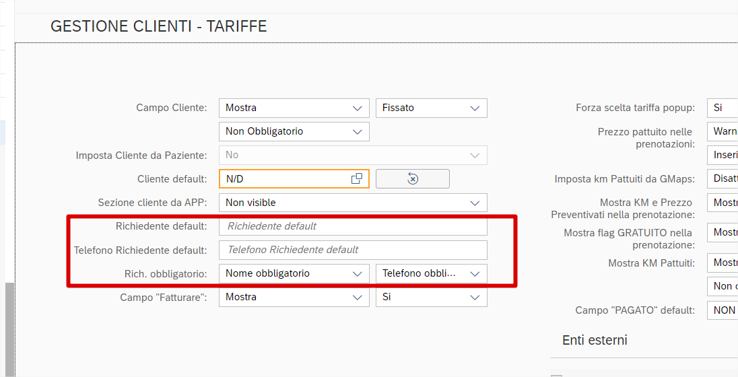
Task: Expand the "Si" dropdown beside Campo Fatturare
Action: 431,297
